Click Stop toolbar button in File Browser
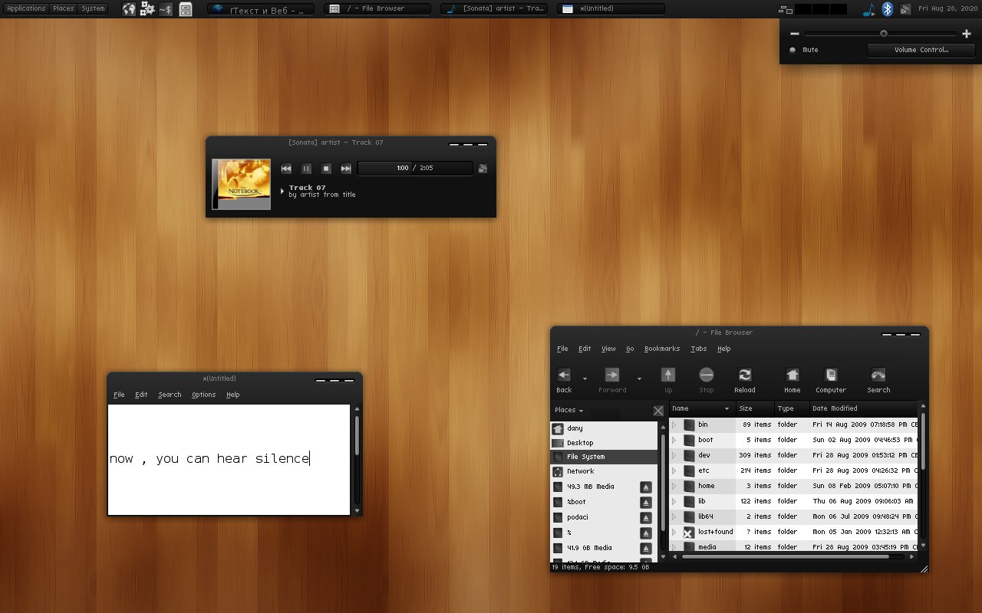The height and width of the screenshot is (613, 982). click(x=707, y=379)
